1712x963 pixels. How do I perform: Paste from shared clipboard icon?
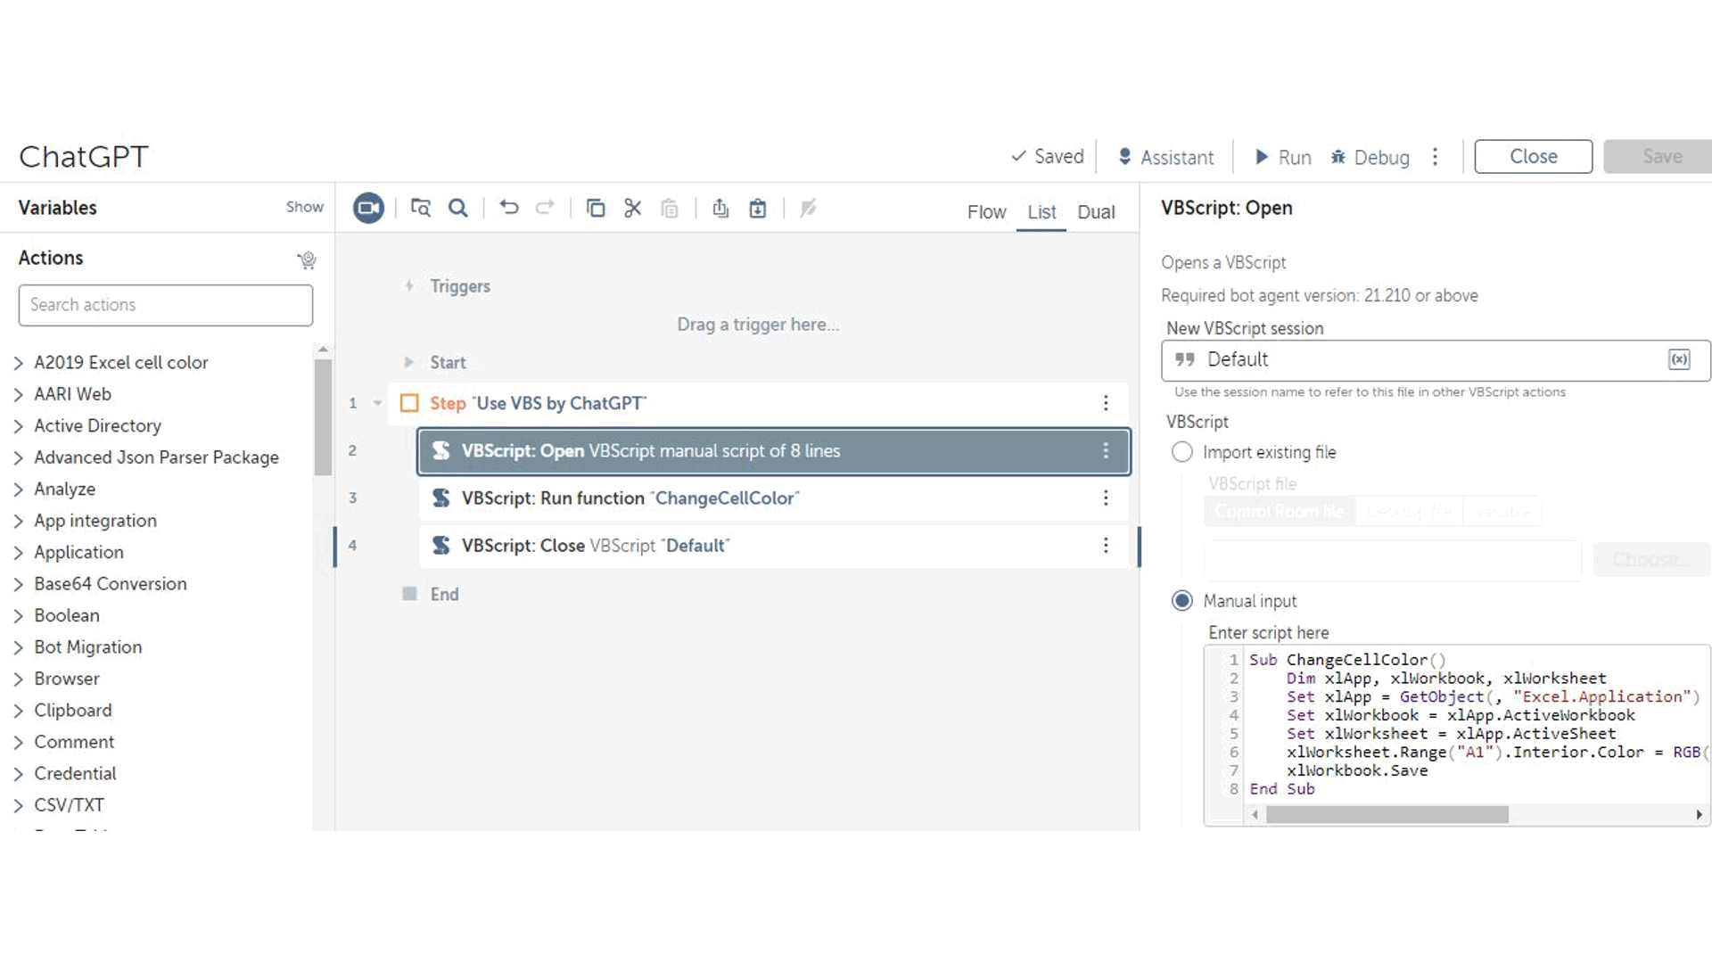click(x=758, y=208)
